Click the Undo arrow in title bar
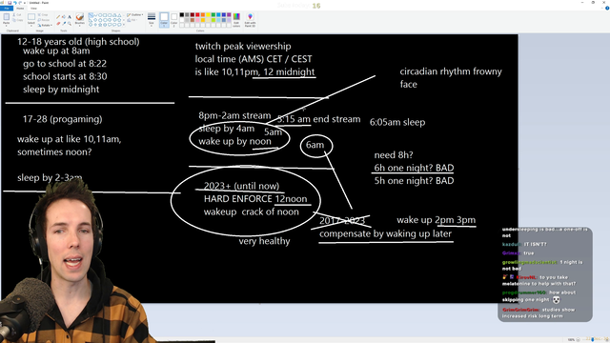Screen dimensions: 610x343 15,3
